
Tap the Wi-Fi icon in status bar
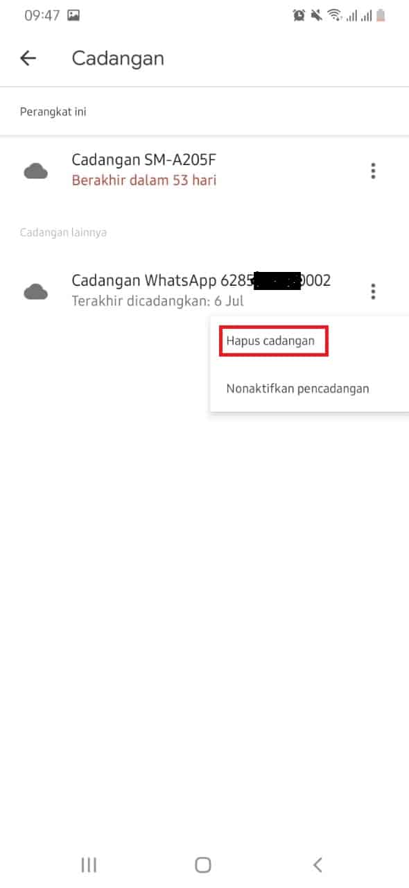coord(334,15)
